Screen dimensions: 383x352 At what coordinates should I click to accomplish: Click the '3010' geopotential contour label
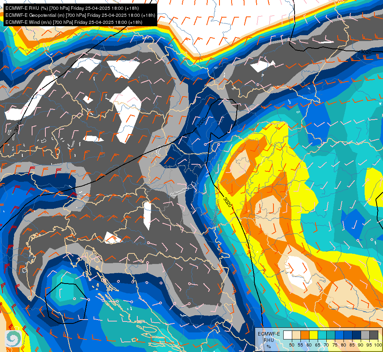[x=18, y=126]
